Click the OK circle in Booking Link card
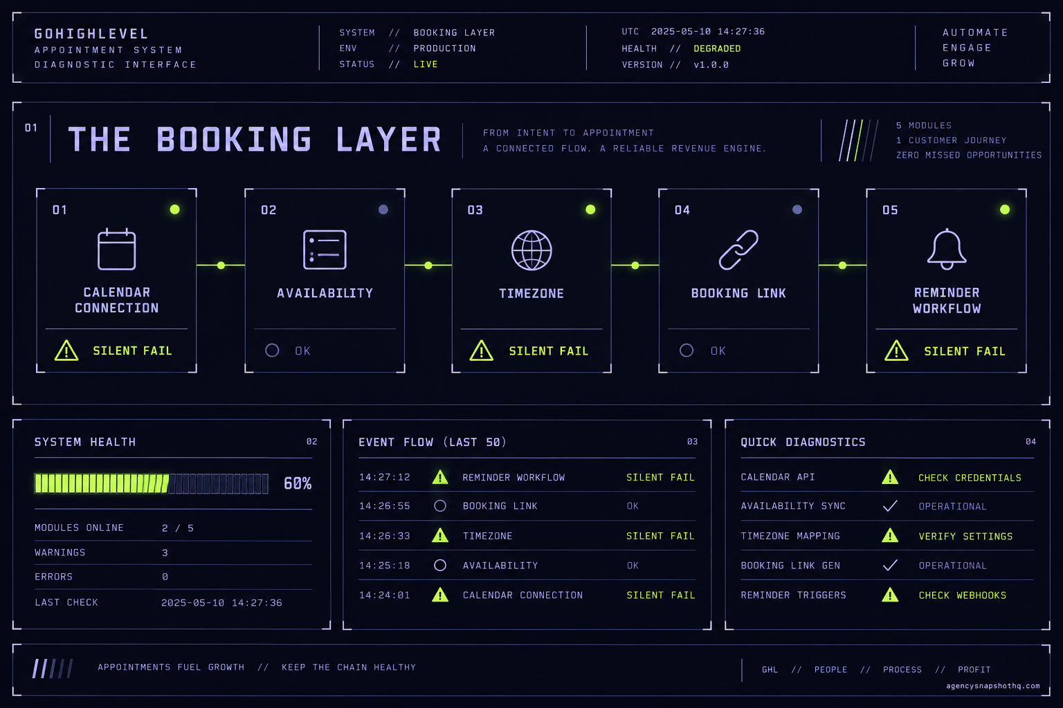The image size is (1063, 708). click(x=687, y=351)
